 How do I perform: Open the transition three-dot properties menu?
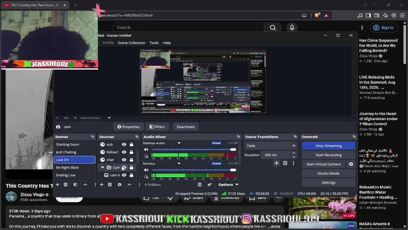point(293,163)
